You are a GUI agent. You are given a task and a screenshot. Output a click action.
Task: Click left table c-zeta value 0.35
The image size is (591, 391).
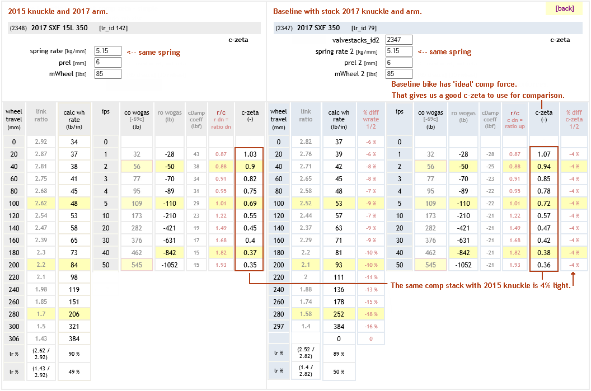point(250,265)
